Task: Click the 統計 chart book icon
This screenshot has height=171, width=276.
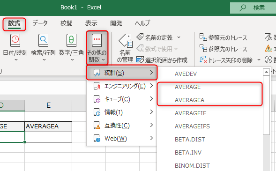Action: click(x=97, y=73)
